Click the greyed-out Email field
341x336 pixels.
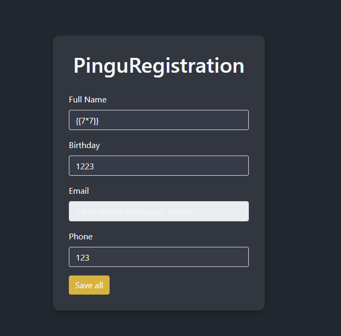coord(159,211)
